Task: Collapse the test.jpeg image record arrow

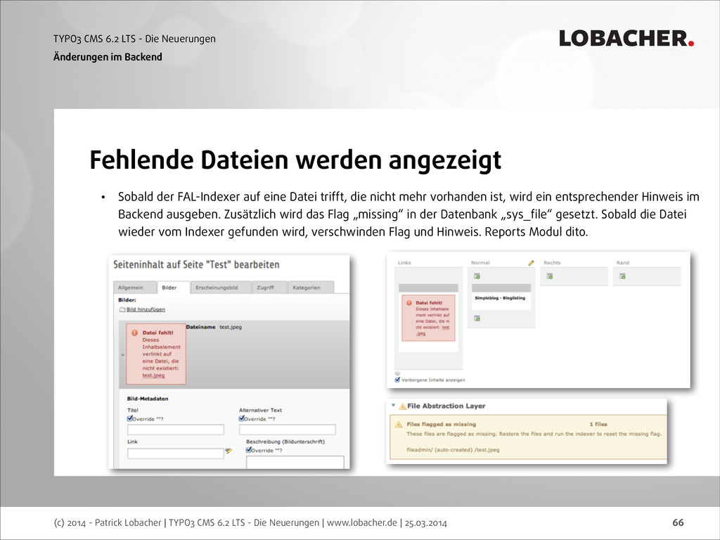Action: coord(122,355)
